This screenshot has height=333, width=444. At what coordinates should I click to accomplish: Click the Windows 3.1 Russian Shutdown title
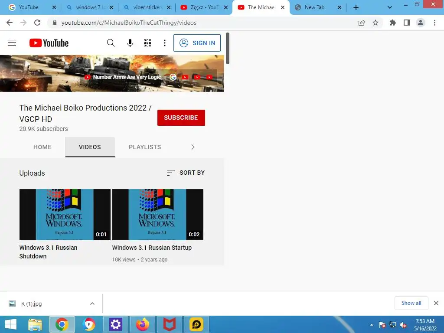coord(48,252)
